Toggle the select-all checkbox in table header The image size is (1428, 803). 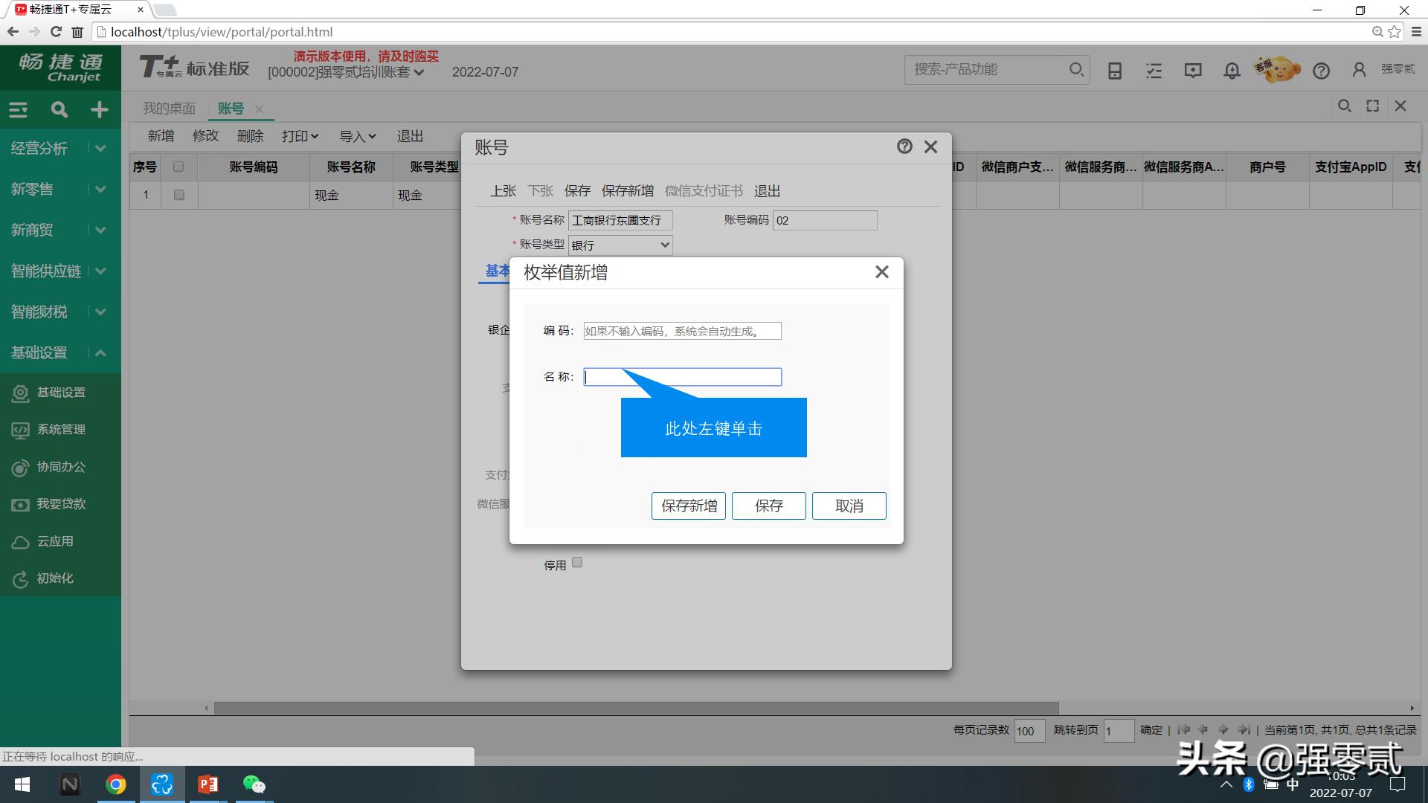point(178,167)
